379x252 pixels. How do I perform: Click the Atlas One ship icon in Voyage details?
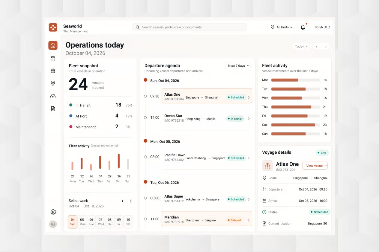[x=267, y=166]
